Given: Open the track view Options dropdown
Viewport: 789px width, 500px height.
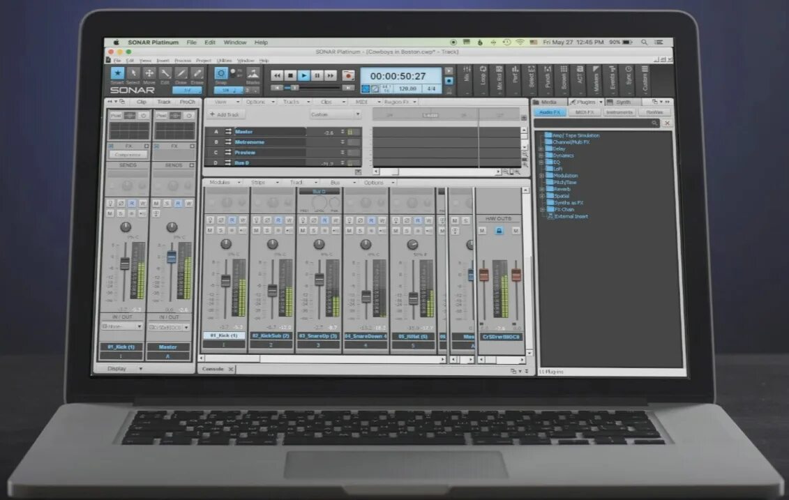Looking at the screenshot, I should [x=260, y=102].
